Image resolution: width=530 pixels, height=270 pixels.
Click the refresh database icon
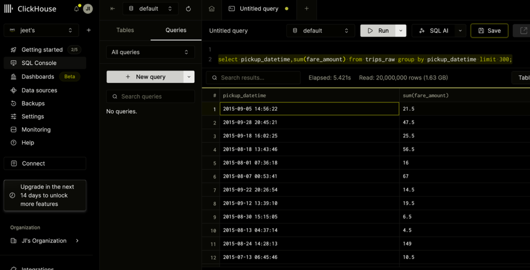pos(188,9)
